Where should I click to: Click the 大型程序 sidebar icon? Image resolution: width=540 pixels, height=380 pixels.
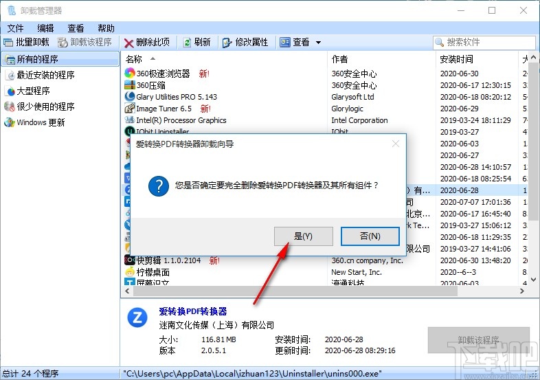coord(11,91)
